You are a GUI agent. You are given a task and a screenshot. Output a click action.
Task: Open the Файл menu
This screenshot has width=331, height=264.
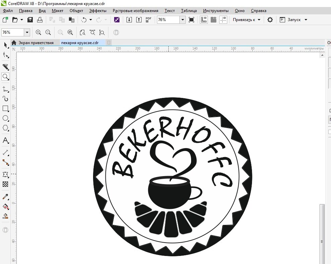8,11
